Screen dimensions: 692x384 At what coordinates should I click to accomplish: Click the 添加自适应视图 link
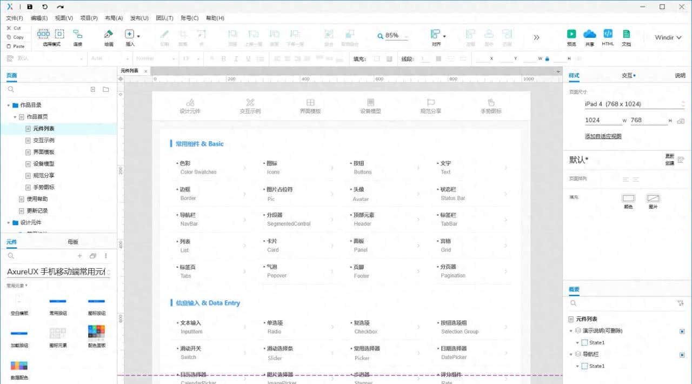pos(603,136)
